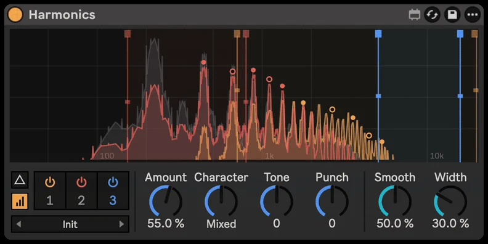Click the Amount knob
This screenshot has height=244, width=488.
click(x=166, y=201)
